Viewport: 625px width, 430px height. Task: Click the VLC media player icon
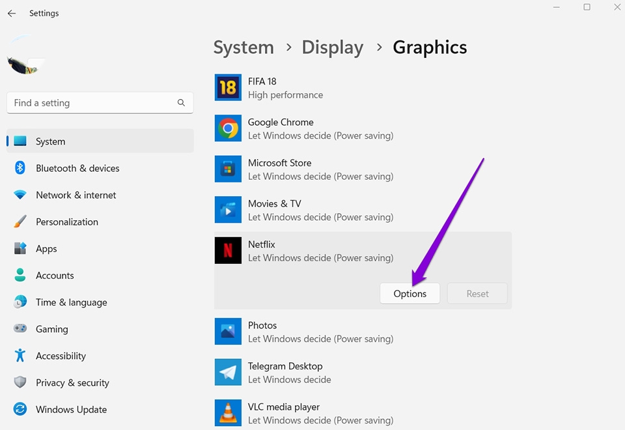coord(228,412)
